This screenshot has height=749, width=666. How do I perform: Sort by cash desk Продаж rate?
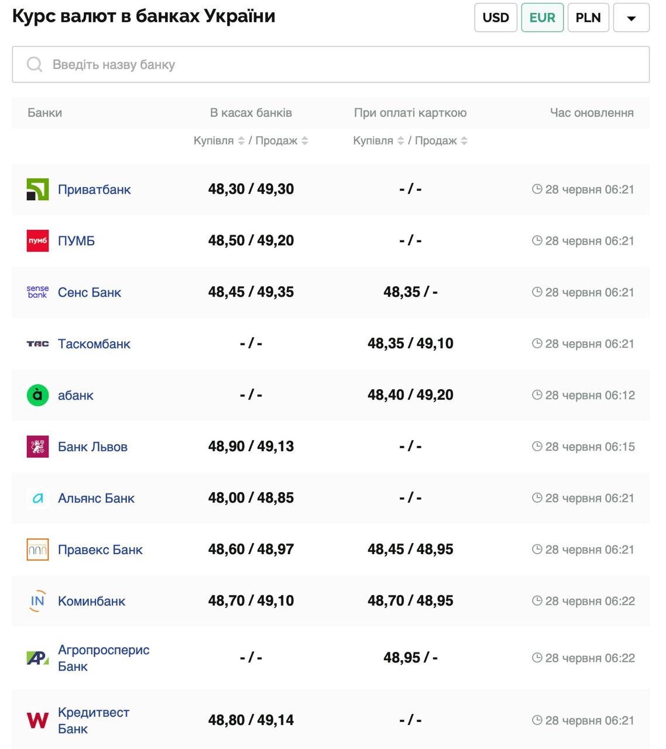304,141
